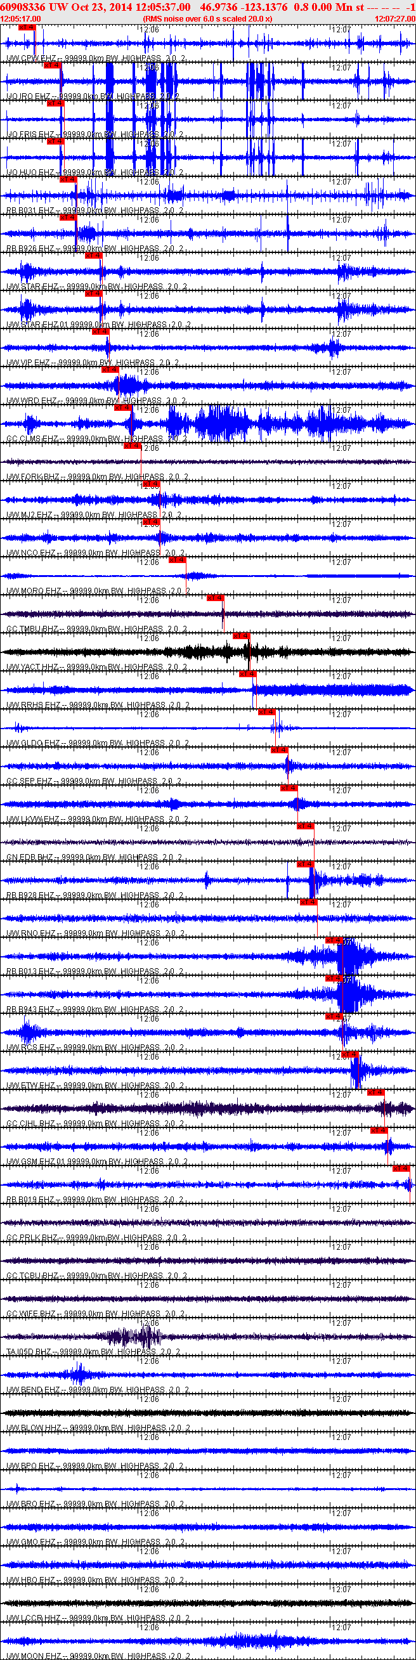Click the red pick marker on CC SEP trace

[278, 749]
